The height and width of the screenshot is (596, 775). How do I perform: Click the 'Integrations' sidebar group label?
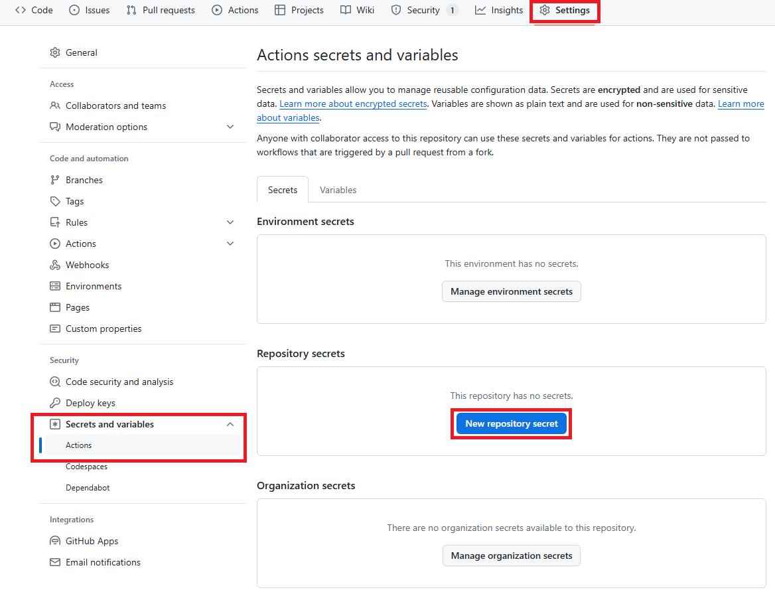click(72, 520)
